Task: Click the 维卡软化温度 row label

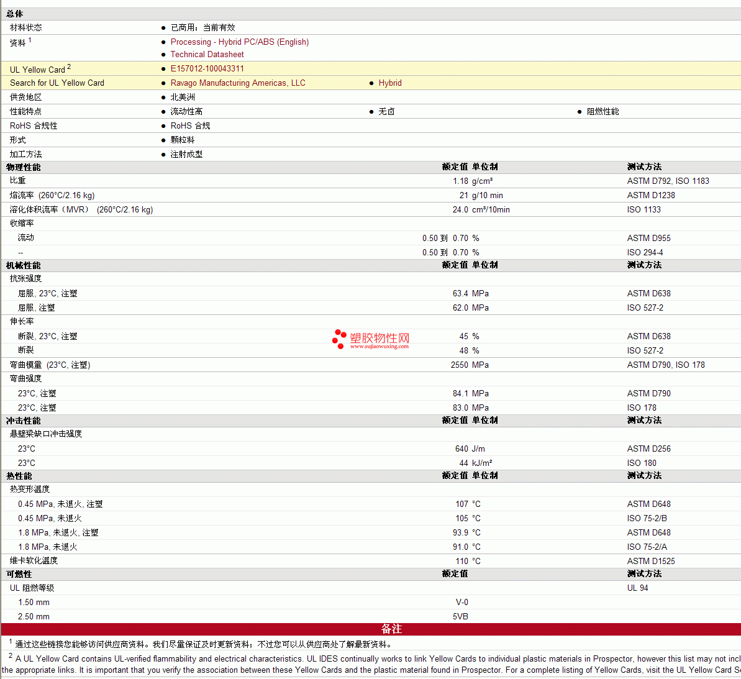Action: [34, 560]
